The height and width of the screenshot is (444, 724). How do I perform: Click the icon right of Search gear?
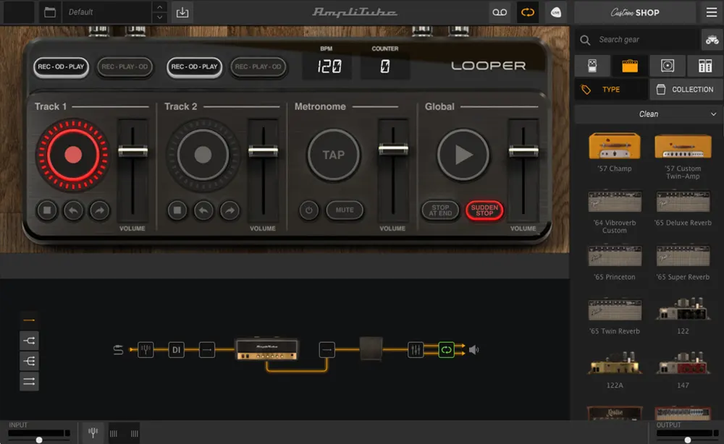(x=712, y=40)
